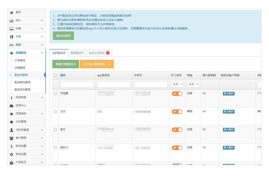Tick the checkbox for 贞贞 row
269x190 pixels.
[55, 111]
